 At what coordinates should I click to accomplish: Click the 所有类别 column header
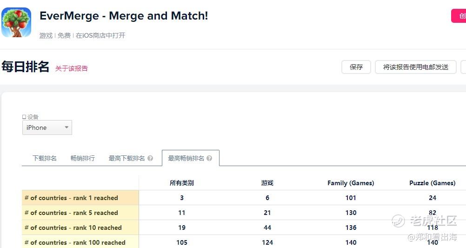pos(182,183)
